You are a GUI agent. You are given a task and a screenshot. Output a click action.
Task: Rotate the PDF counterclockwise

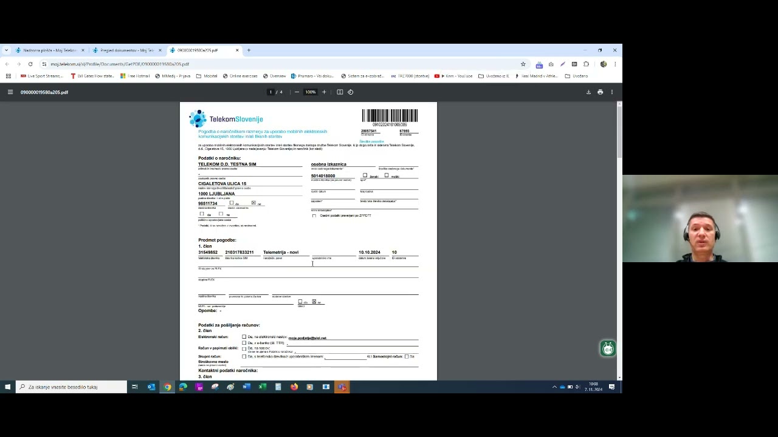(x=350, y=92)
